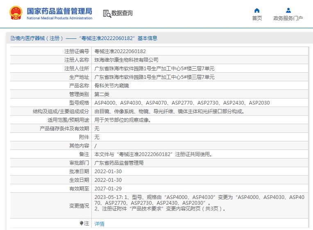Click the 产品储存条件及有效期 label

tap(64, 128)
